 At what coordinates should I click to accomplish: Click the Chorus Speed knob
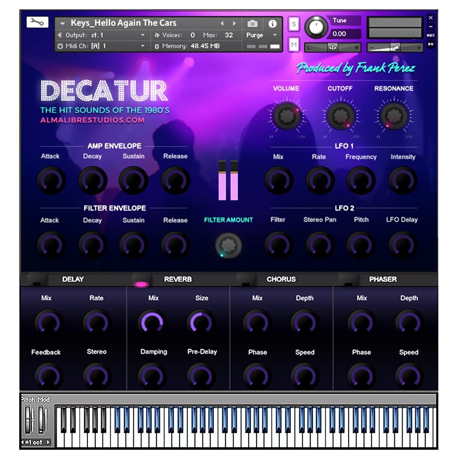click(305, 376)
